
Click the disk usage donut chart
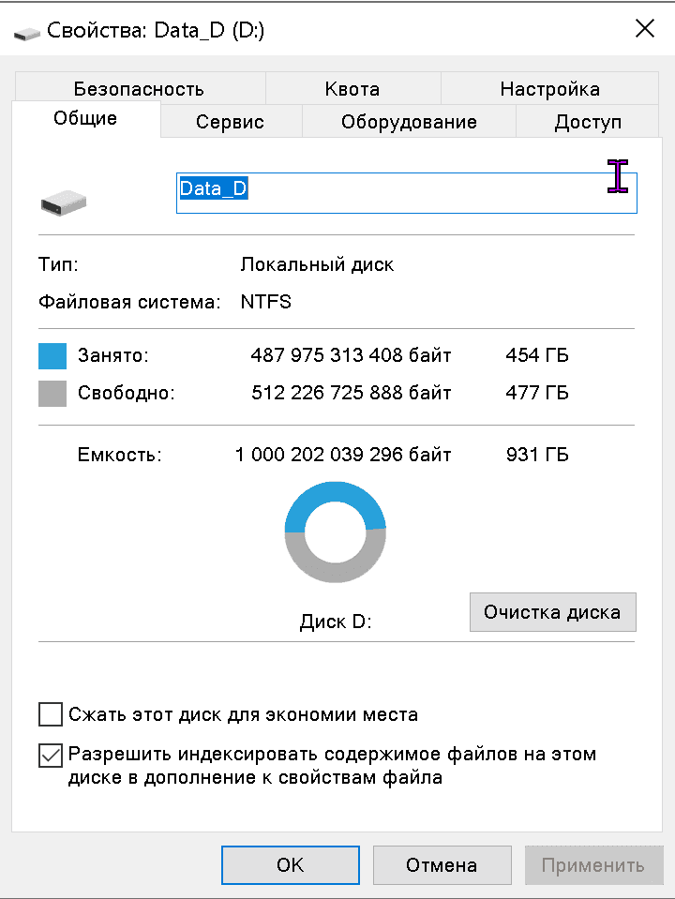[x=336, y=532]
